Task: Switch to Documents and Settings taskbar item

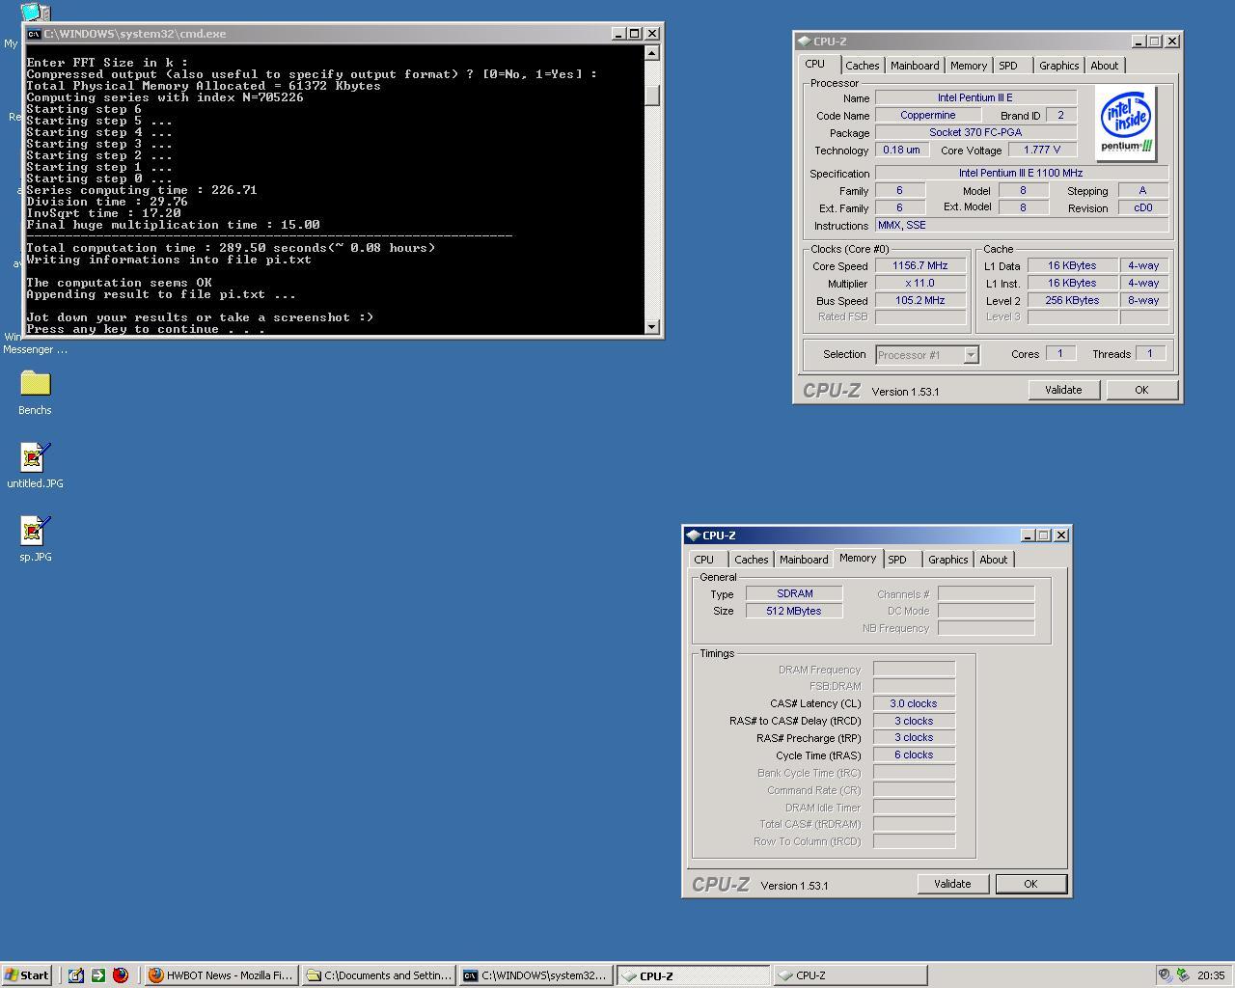Action: [x=378, y=975]
